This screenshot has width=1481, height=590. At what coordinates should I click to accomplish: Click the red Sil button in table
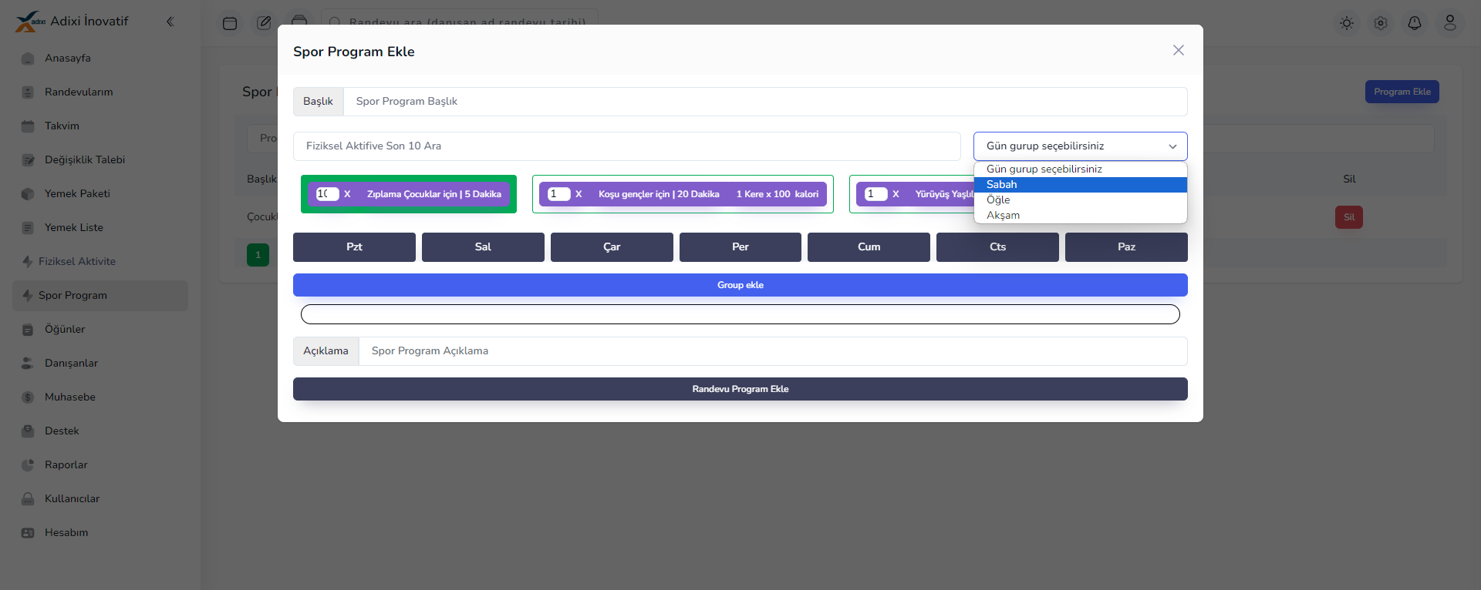click(1349, 217)
